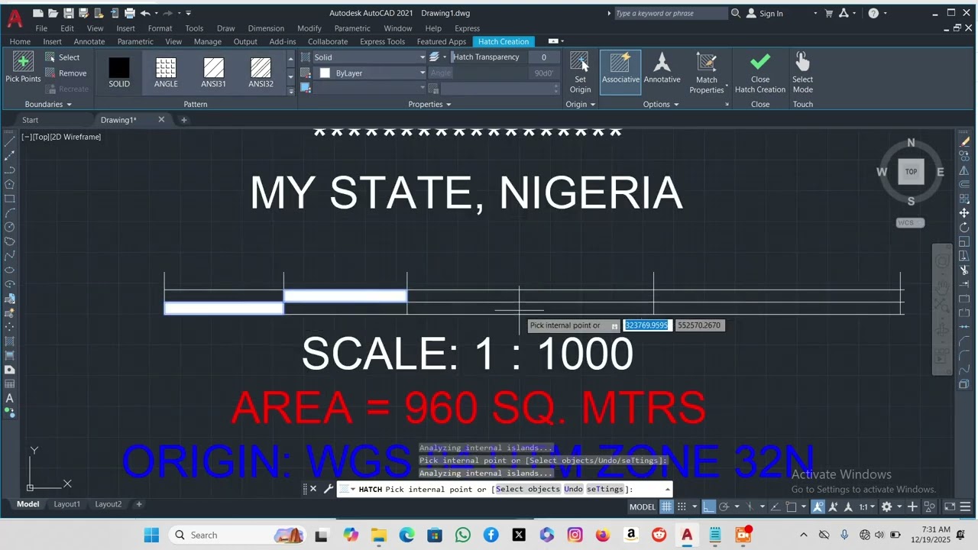Open the WCS coordinate system dropdown
The image size is (978, 550).
coord(910,222)
